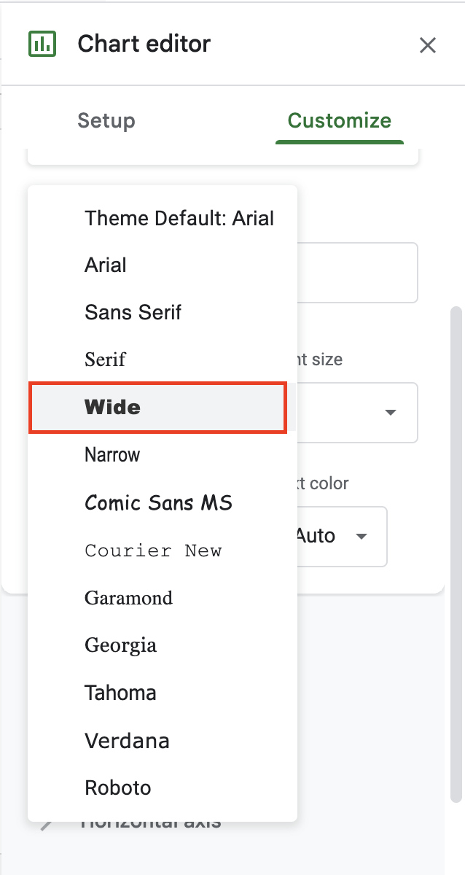Select Verdana in the font menu
The width and height of the screenshot is (465, 875).
[x=127, y=741]
